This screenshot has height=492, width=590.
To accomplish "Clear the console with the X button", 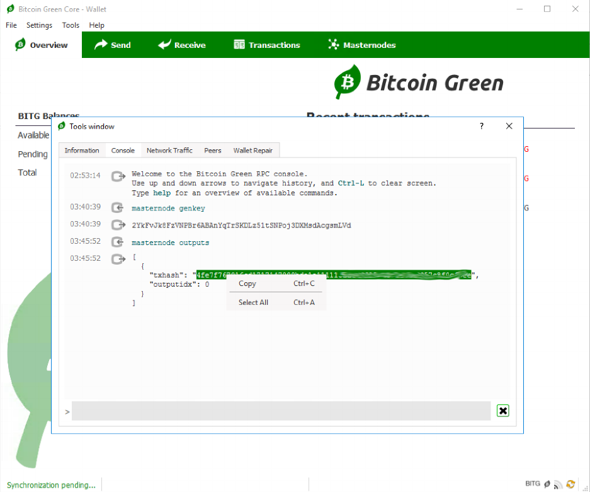I will click(x=502, y=411).
